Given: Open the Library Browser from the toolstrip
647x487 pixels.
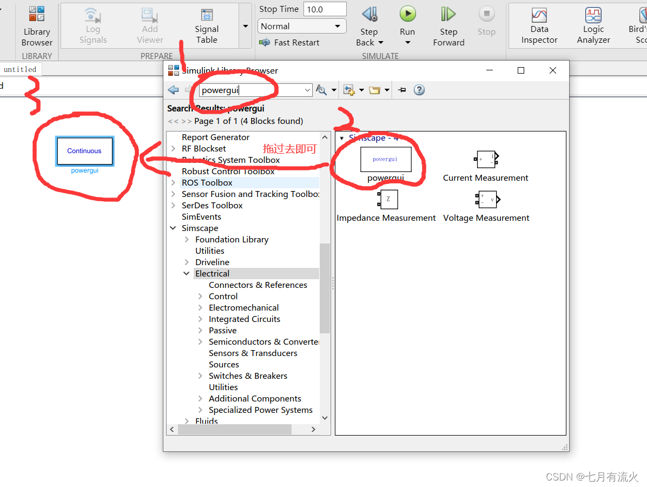Looking at the screenshot, I should click(x=37, y=25).
